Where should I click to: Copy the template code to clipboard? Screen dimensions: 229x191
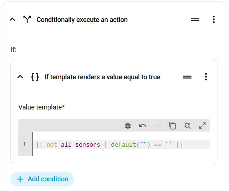coord(172,125)
